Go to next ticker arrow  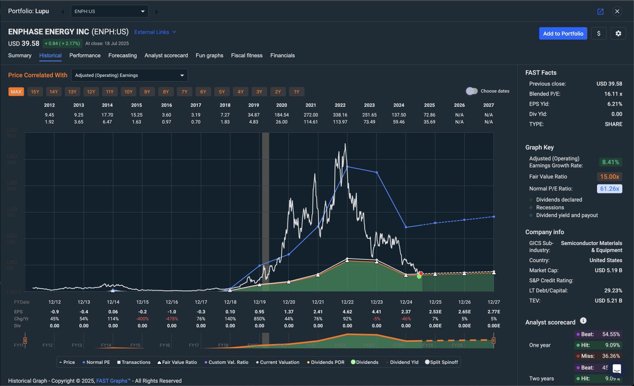click(x=156, y=12)
